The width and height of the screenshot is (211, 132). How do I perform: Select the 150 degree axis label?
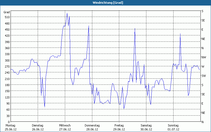[x=7, y=91]
